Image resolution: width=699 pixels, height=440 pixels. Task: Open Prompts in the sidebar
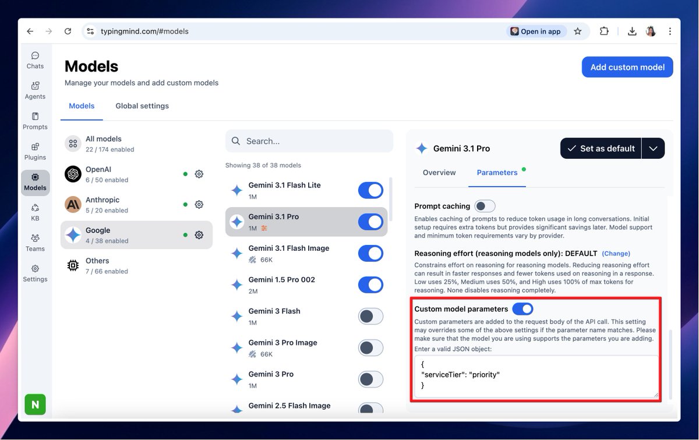click(35, 121)
